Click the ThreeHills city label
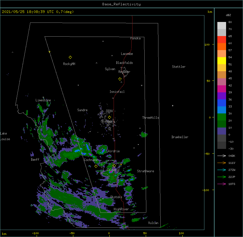 point(151,118)
